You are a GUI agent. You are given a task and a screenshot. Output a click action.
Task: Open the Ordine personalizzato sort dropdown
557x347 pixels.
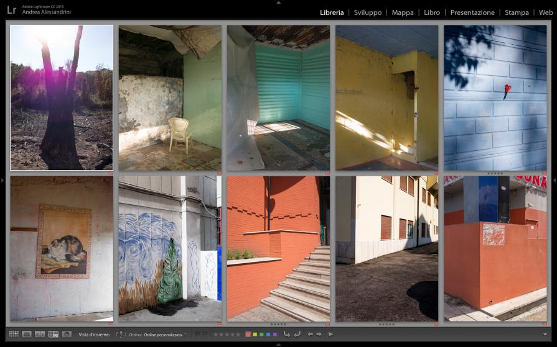point(164,335)
